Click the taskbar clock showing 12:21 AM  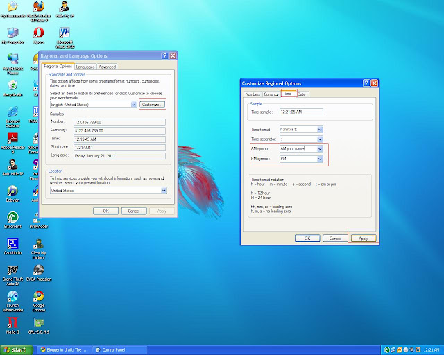[x=432, y=350]
